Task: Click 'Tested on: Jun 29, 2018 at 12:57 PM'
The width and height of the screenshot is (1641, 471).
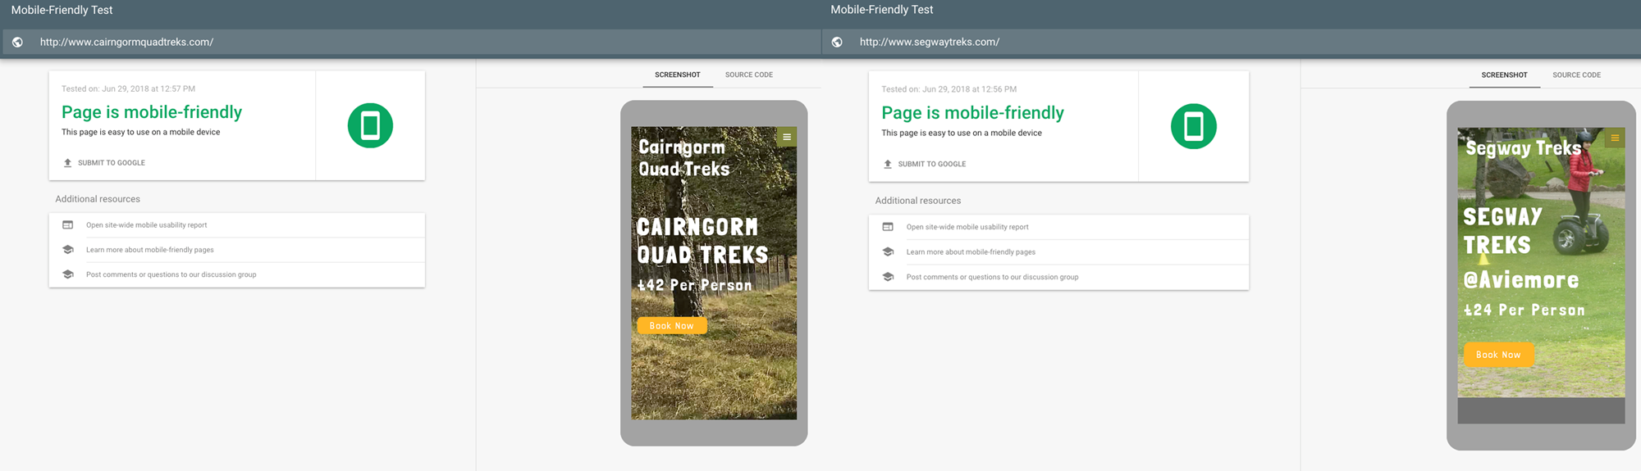Action: tap(128, 88)
